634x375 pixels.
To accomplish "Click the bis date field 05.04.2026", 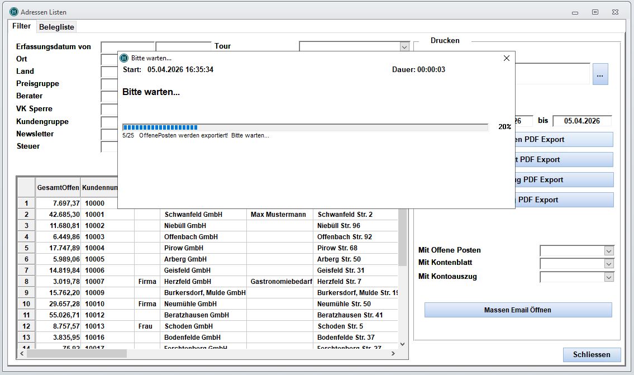I will coord(581,121).
